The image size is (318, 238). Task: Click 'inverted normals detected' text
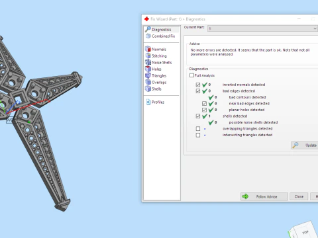(244, 85)
